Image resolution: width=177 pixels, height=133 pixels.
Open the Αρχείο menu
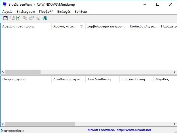coord(7,12)
